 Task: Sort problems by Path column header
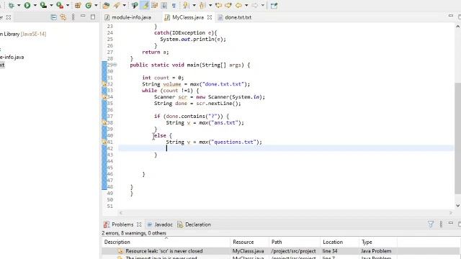295,242
